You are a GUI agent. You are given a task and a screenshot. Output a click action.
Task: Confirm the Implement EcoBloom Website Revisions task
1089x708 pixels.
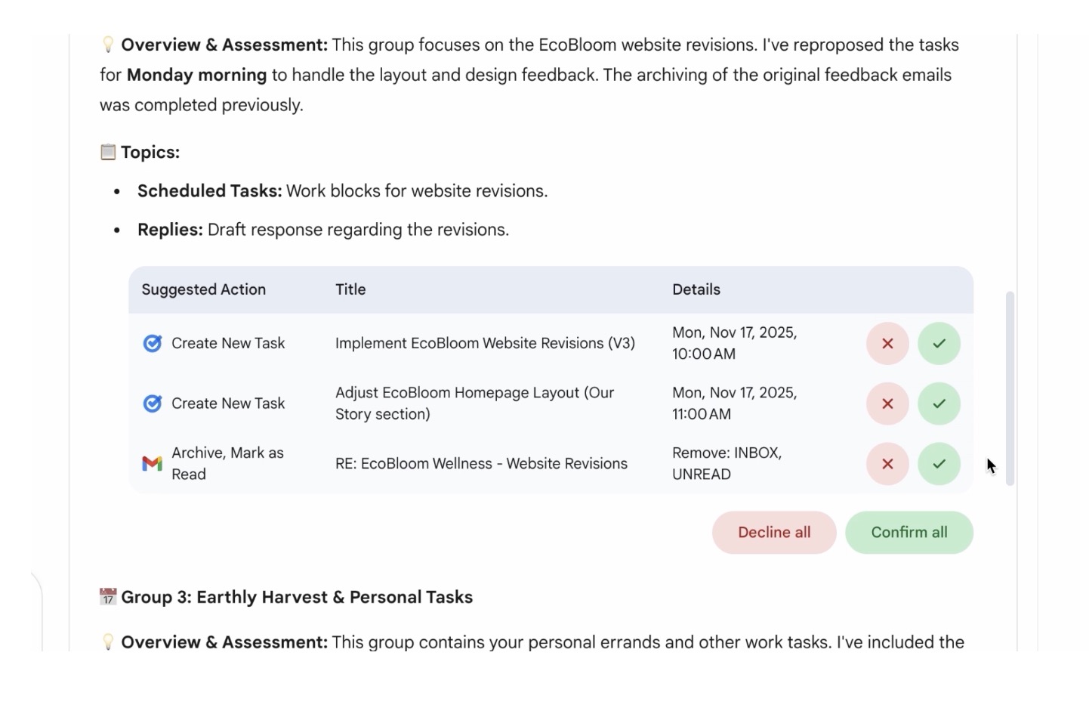939,344
